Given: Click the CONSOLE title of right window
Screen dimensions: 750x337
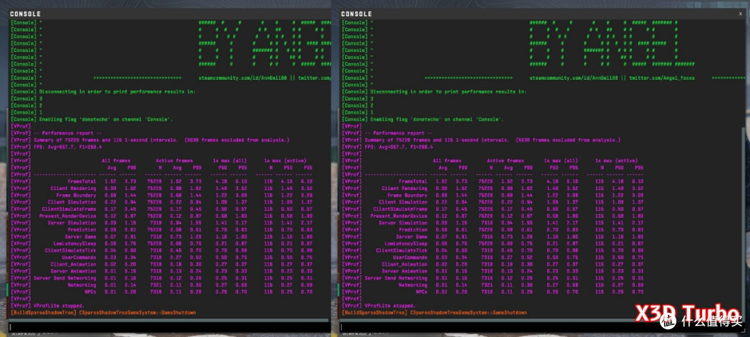Looking at the screenshot, I should click(356, 15).
